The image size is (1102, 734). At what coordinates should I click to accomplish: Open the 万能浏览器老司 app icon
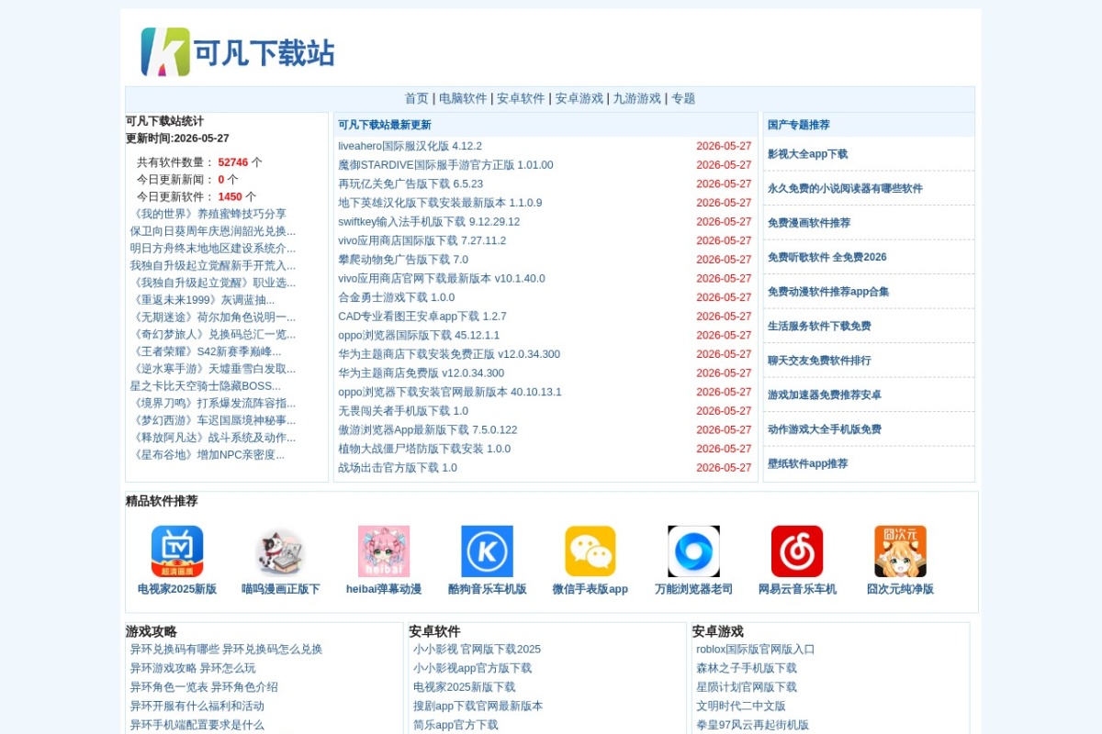[693, 551]
